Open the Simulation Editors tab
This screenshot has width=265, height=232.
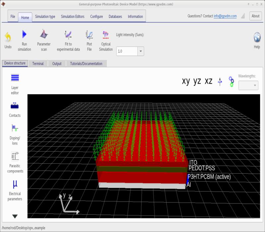click(x=73, y=17)
